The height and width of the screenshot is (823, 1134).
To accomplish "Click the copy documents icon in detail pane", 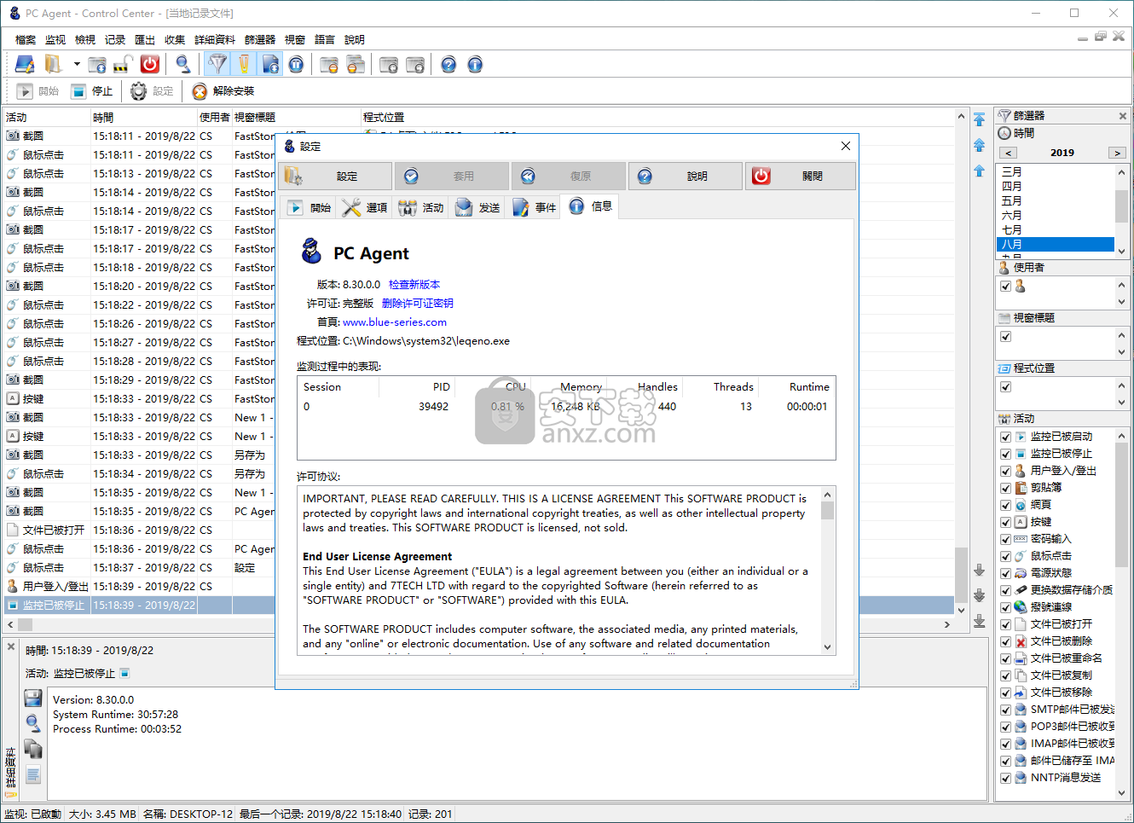I will (33, 749).
